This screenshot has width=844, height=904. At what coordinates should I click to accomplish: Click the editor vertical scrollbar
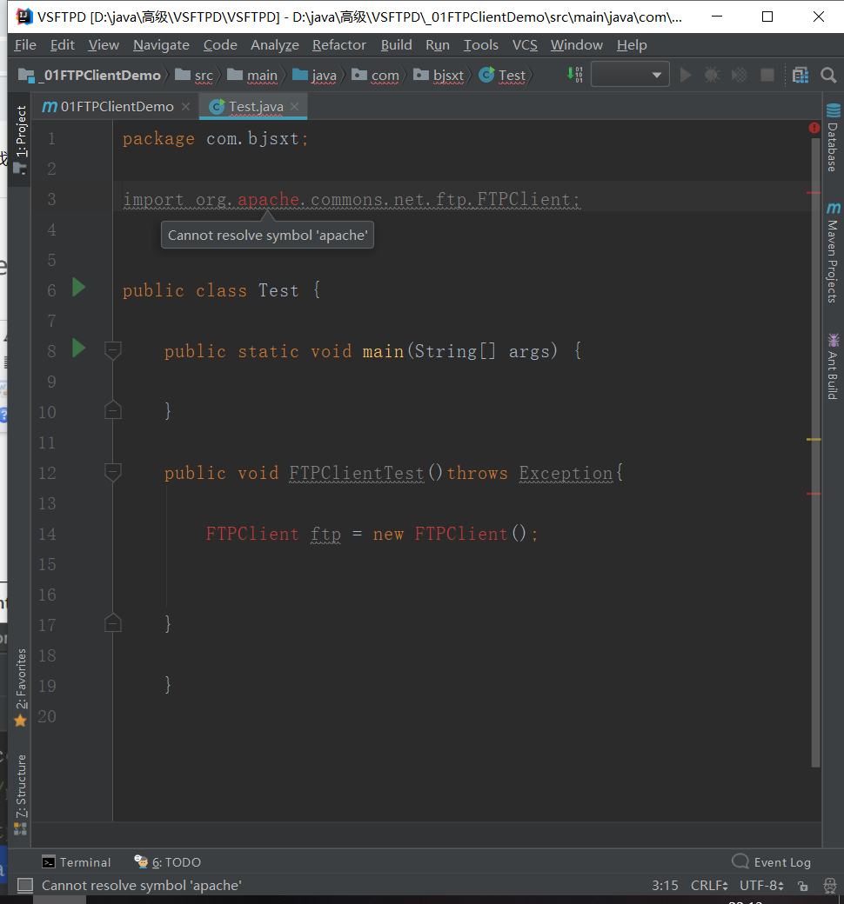pos(815,453)
